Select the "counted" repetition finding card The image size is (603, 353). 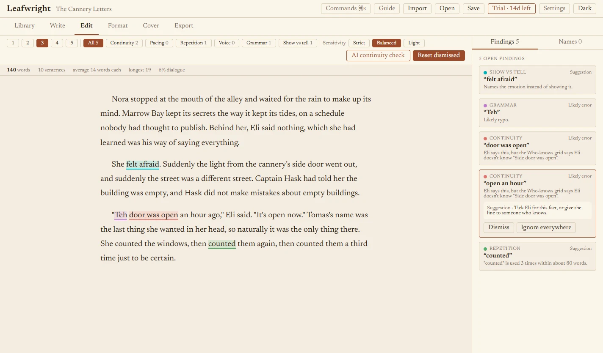[x=537, y=256]
